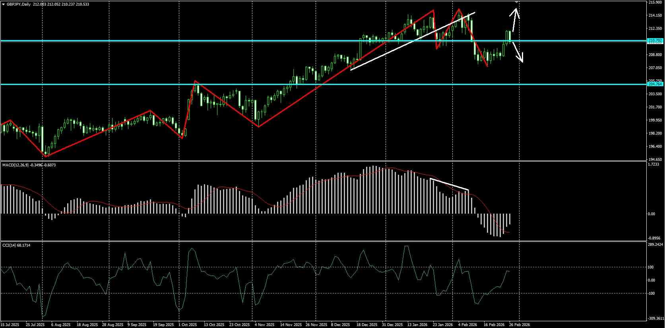Screen dimensions: 665x328
Task: Click the 208.800 price scale value
Action: tap(655, 55)
